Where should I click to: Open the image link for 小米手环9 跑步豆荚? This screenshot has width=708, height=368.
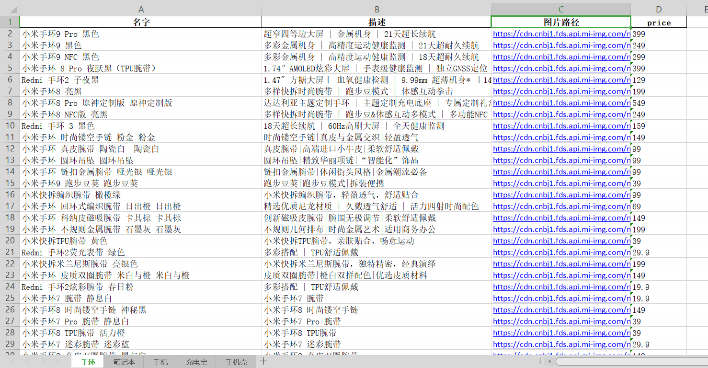coord(561,184)
